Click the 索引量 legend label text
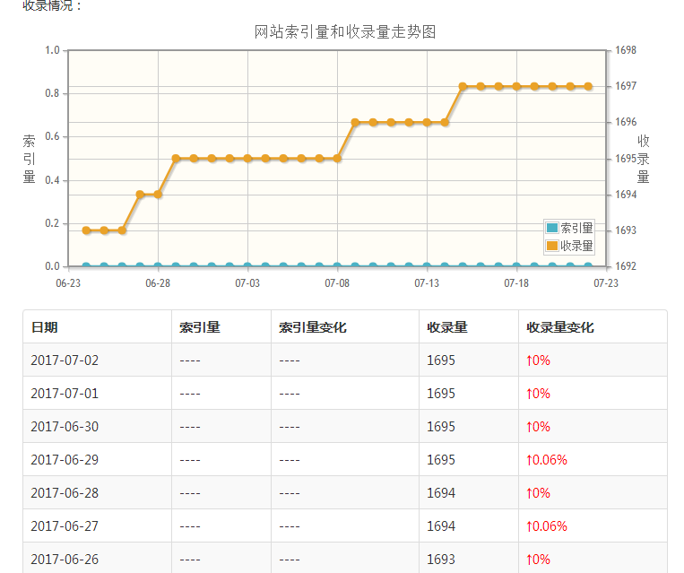The width and height of the screenshot is (684, 573). click(576, 228)
